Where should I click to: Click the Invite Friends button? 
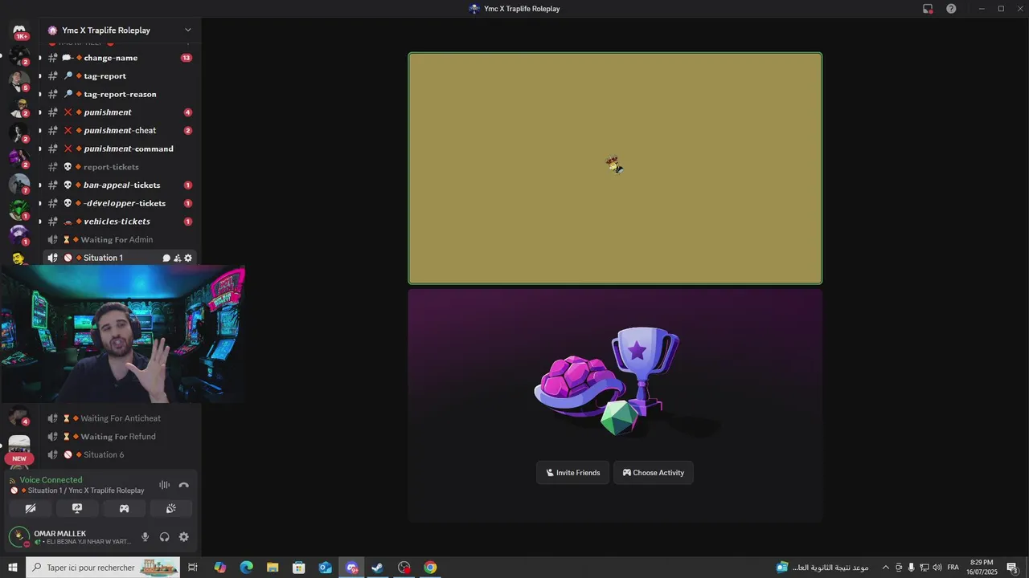click(572, 473)
